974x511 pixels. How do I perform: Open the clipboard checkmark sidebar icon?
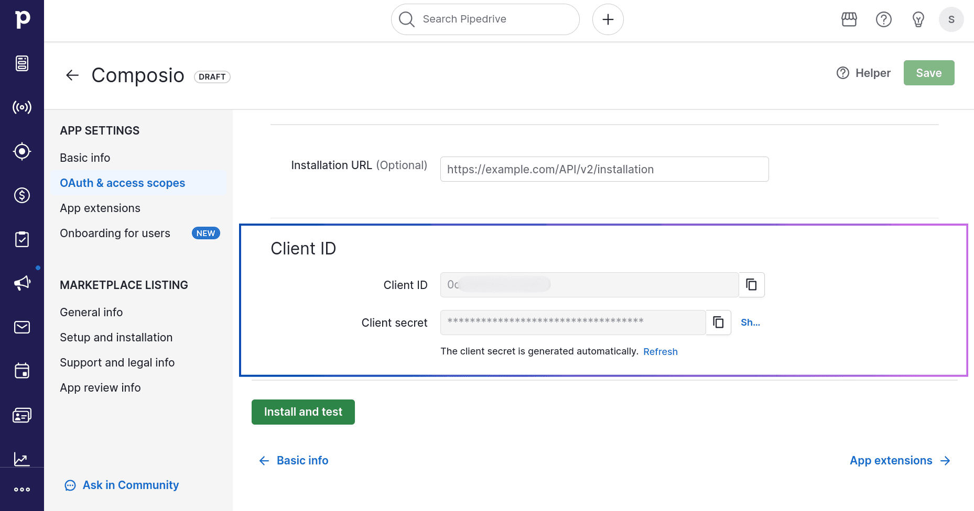click(x=22, y=239)
